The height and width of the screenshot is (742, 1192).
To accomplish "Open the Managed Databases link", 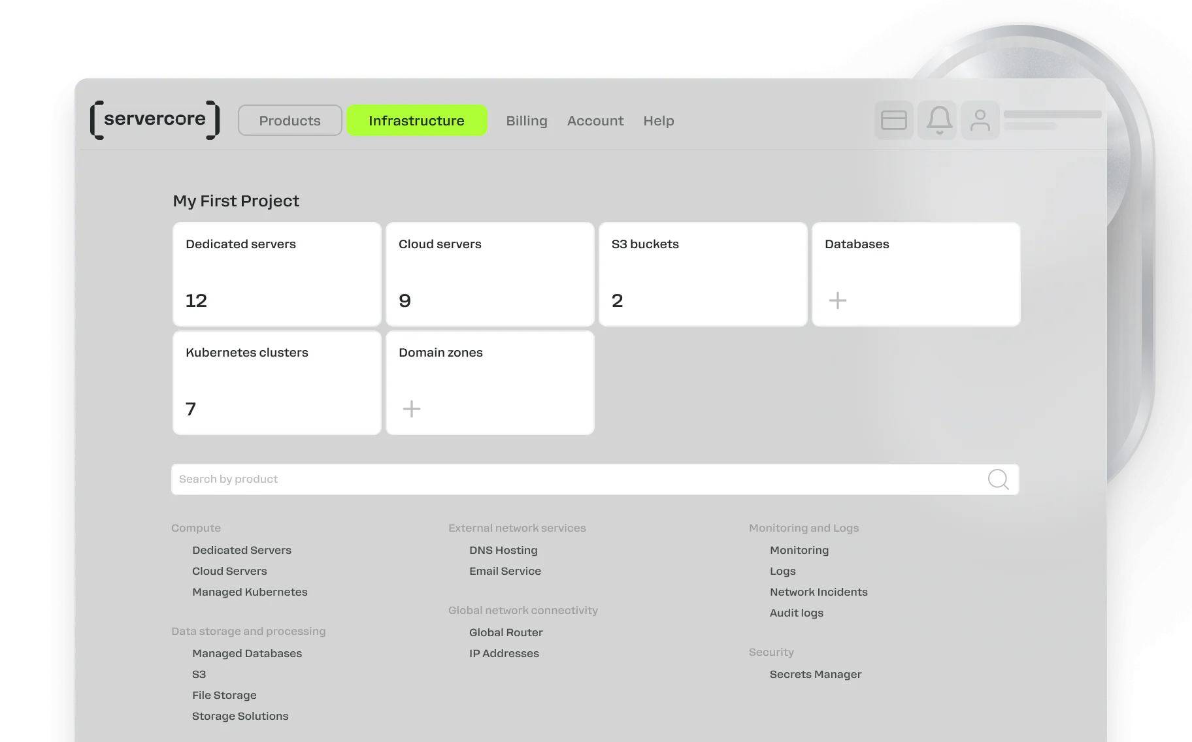I will [x=247, y=653].
